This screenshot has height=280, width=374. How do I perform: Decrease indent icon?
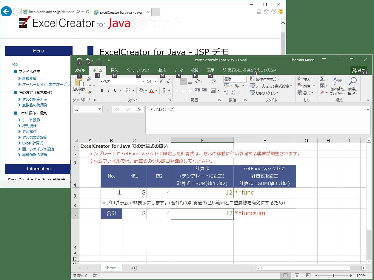click(x=198, y=91)
